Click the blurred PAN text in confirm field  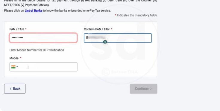[x=97, y=38]
